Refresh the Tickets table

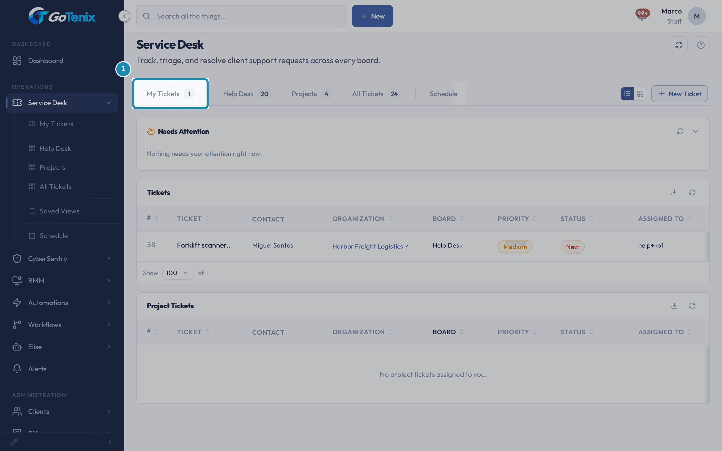[x=692, y=192]
